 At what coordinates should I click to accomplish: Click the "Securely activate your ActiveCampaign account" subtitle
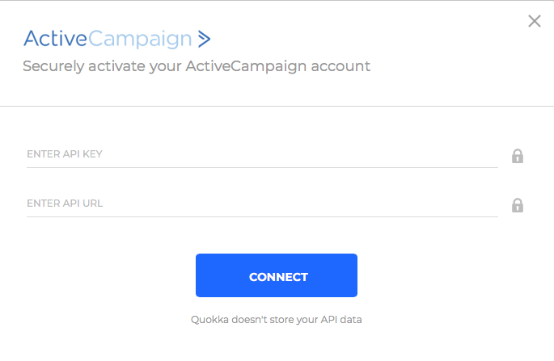(x=197, y=66)
